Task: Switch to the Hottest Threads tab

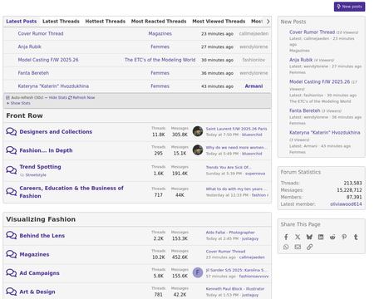Action: [x=106, y=22]
